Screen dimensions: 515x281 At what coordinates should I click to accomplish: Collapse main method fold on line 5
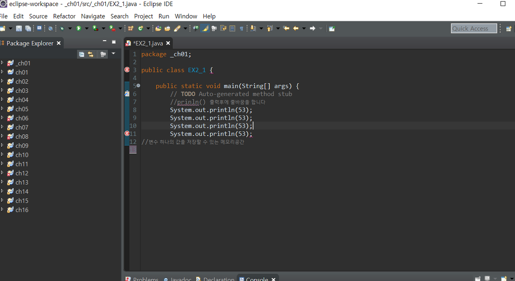pyautogui.click(x=138, y=86)
